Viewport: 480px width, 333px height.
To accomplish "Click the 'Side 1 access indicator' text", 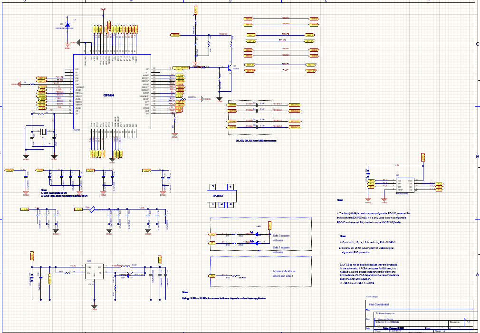I will tap(281, 250).
